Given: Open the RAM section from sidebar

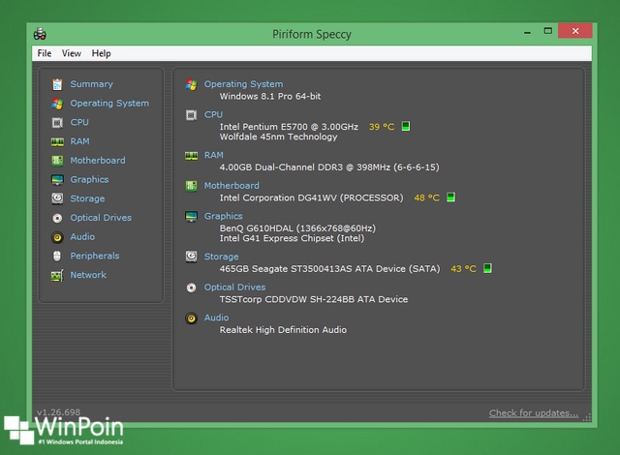Looking at the screenshot, I should [79, 141].
